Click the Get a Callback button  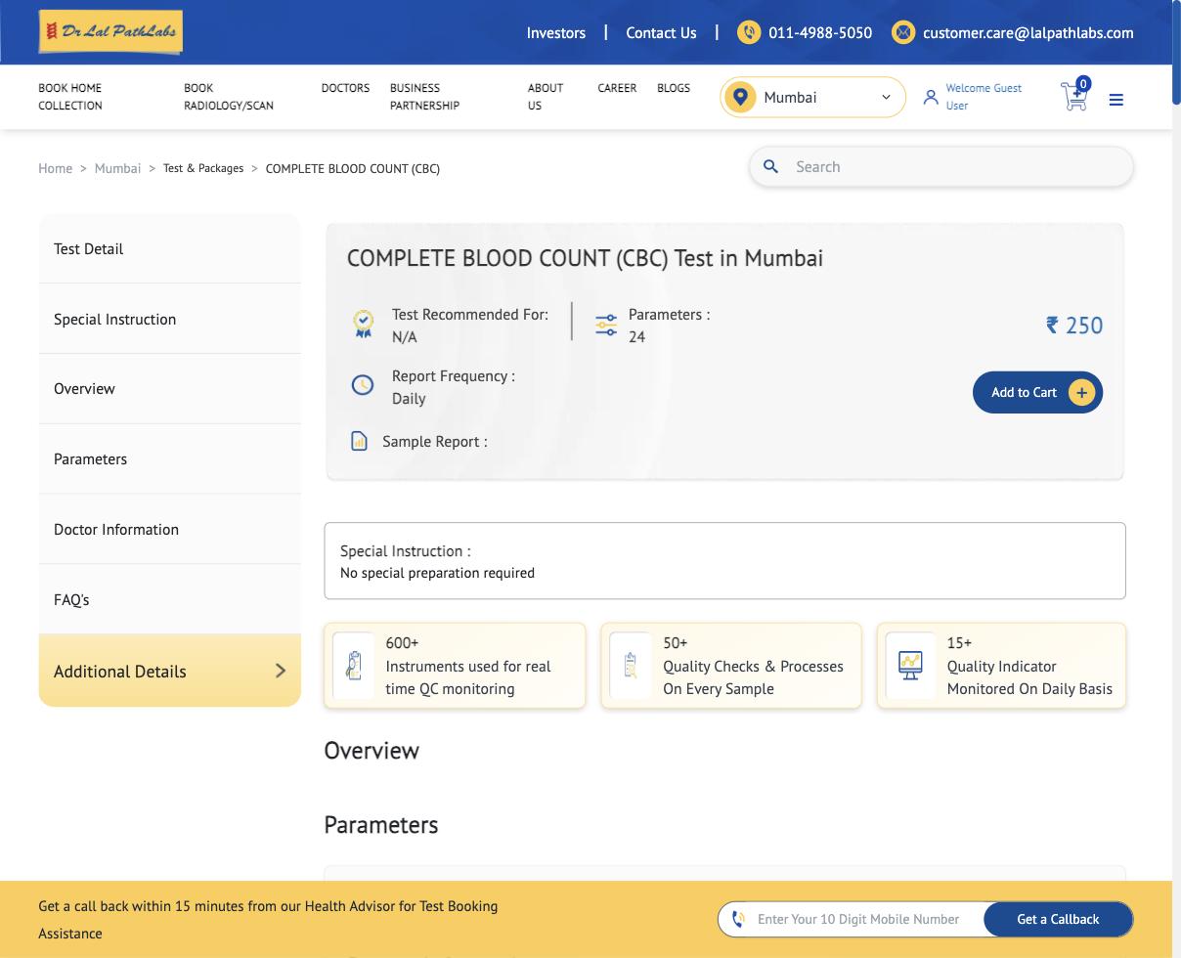tap(1058, 919)
